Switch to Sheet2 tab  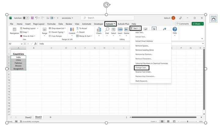(x=28, y=117)
